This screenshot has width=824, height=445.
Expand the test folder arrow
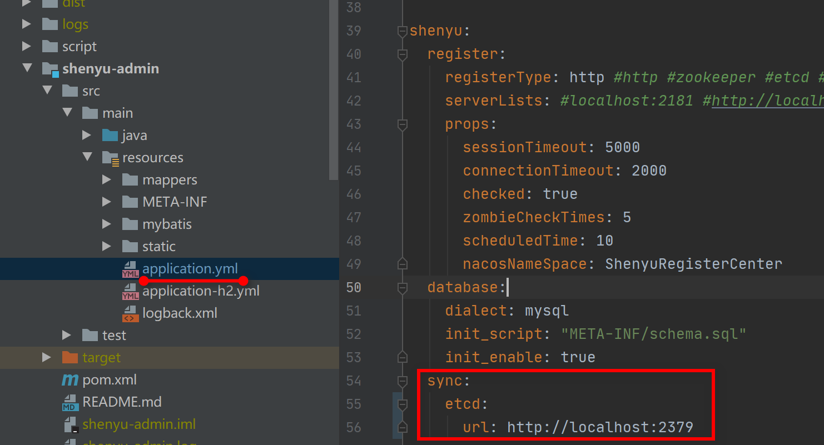tap(66, 335)
